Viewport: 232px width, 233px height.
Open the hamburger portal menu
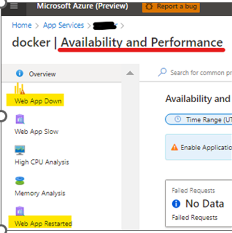(14, 6)
